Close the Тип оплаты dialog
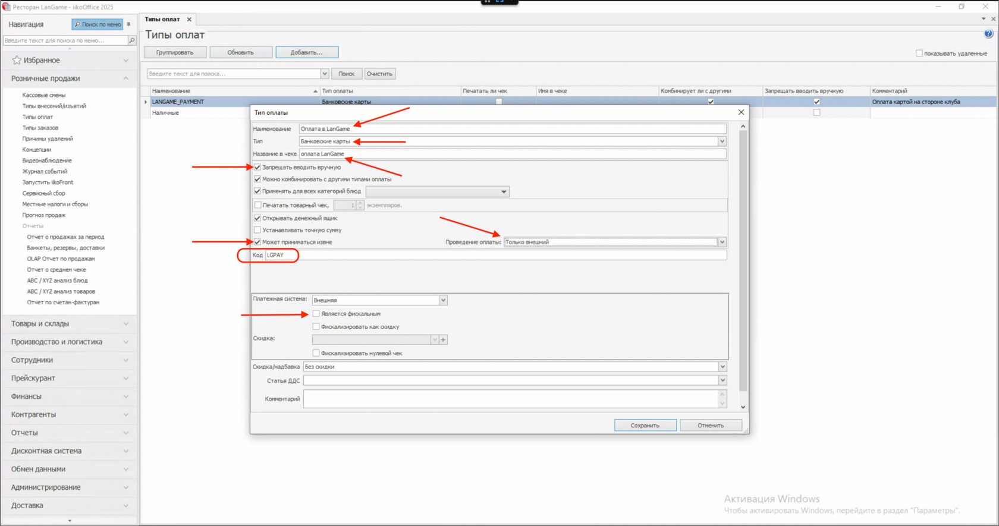The width and height of the screenshot is (999, 526). 741,112
